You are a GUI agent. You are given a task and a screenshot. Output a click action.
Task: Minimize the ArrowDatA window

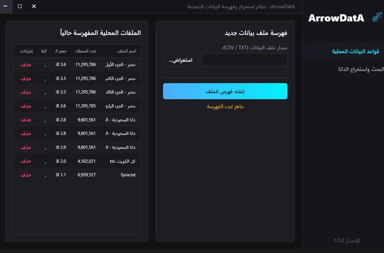[x=5, y=6]
